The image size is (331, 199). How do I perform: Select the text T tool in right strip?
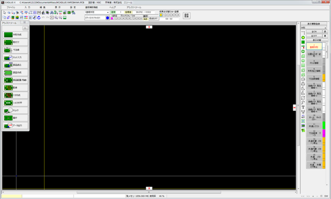(x=303, y=107)
